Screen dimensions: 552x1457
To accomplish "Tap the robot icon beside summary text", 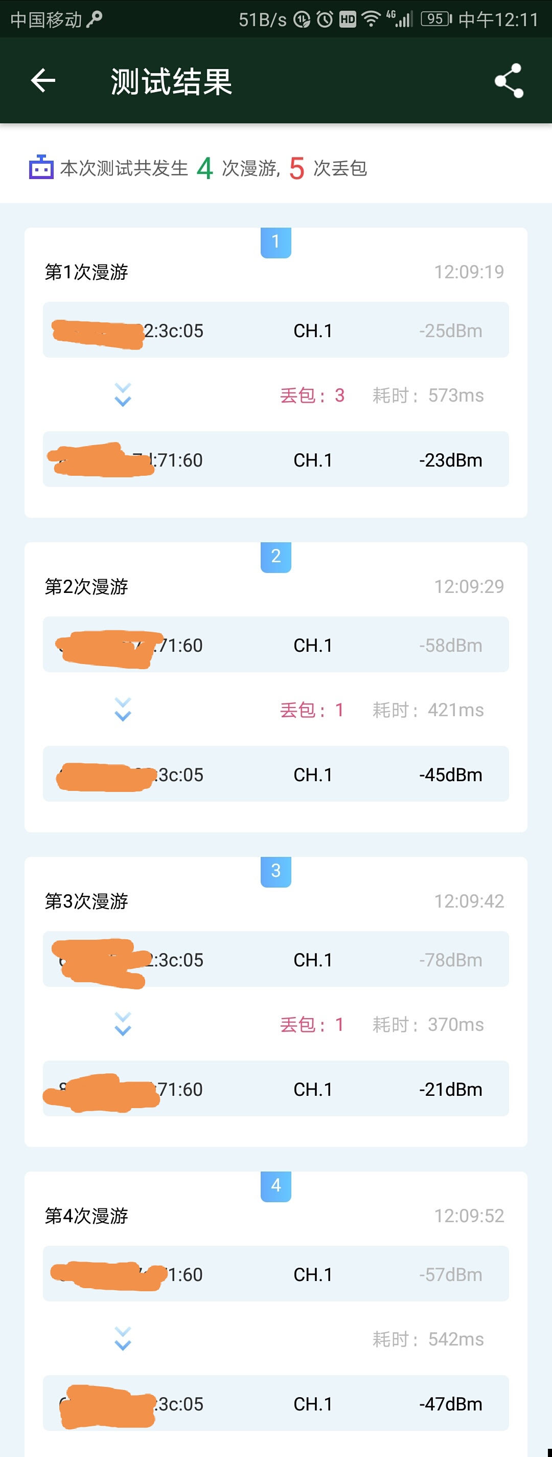I will [x=41, y=167].
